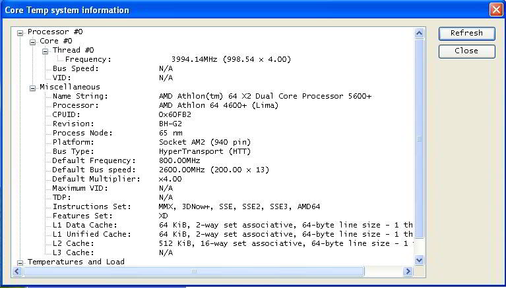506x288 pixels.
Task: Select the Default Bus speed row
Action: coord(161,170)
